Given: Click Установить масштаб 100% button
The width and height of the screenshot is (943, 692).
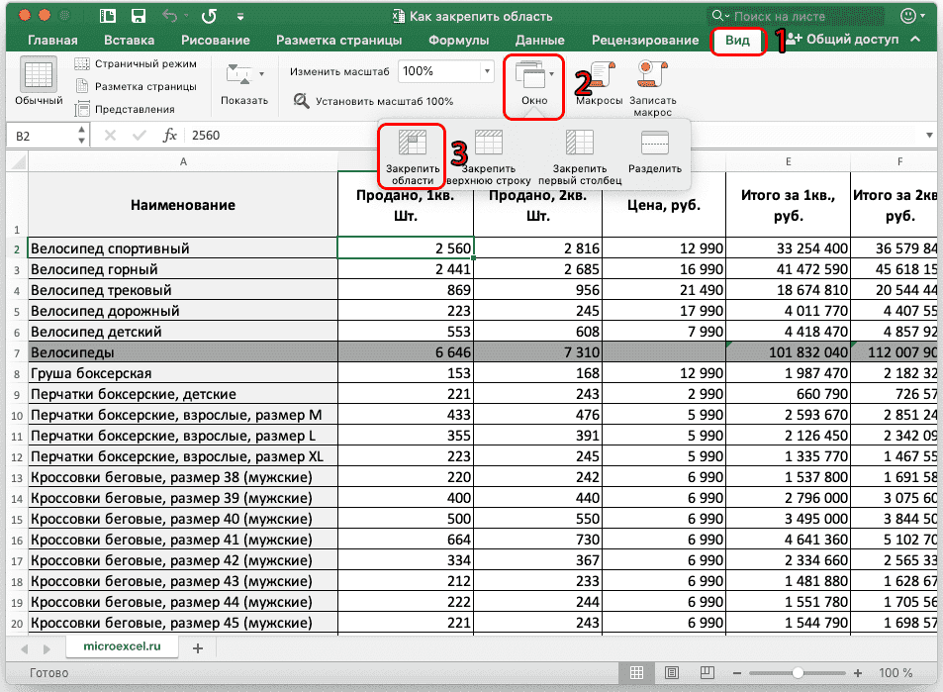Looking at the screenshot, I should point(373,101).
